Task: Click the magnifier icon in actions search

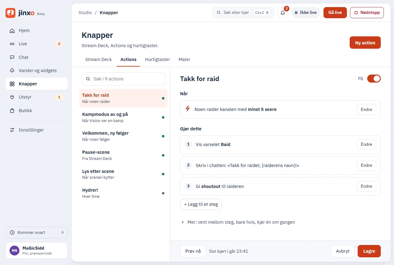Action: 88,79
